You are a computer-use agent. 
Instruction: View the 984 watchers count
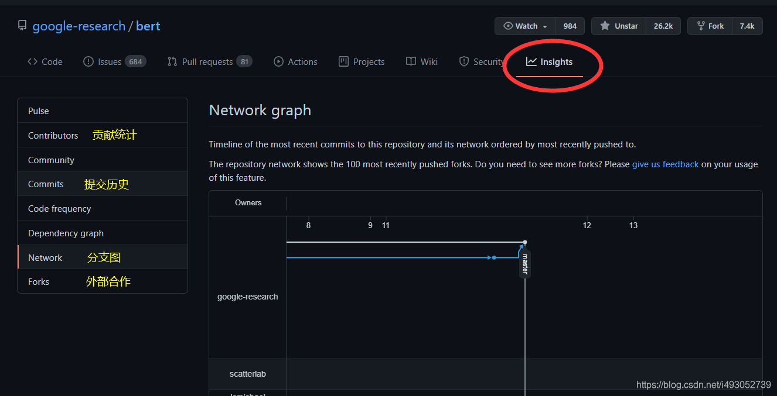point(570,26)
